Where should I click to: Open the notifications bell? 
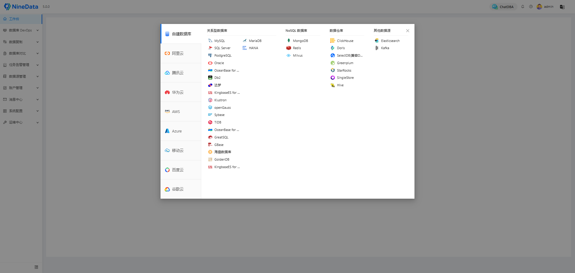(523, 7)
